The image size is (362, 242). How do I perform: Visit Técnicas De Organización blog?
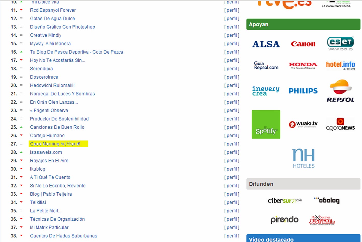coord(57,219)
